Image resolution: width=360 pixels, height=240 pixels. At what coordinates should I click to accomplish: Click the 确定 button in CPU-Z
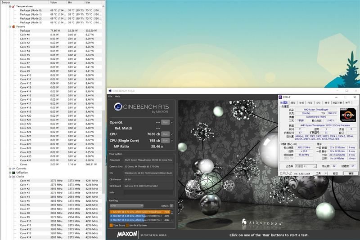pos(351,173)
